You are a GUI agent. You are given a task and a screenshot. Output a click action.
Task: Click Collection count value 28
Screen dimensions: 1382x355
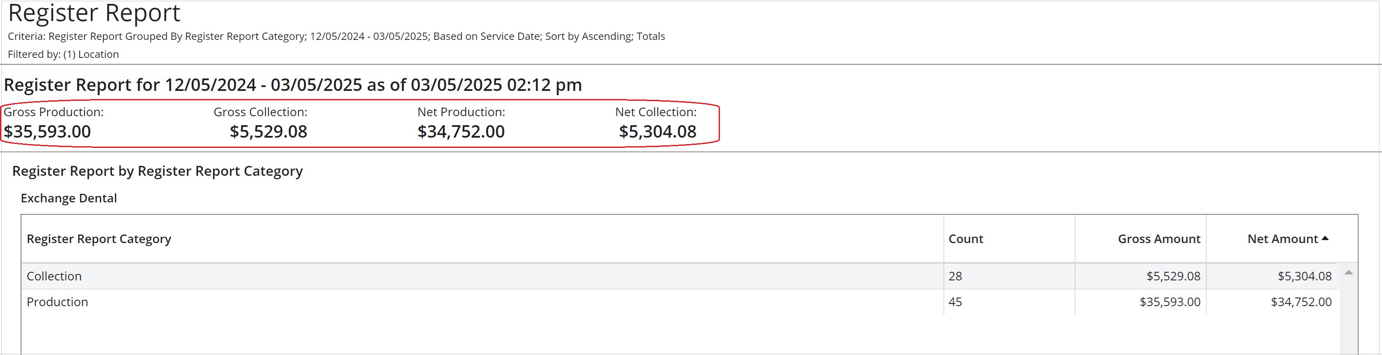click(955, 276)
